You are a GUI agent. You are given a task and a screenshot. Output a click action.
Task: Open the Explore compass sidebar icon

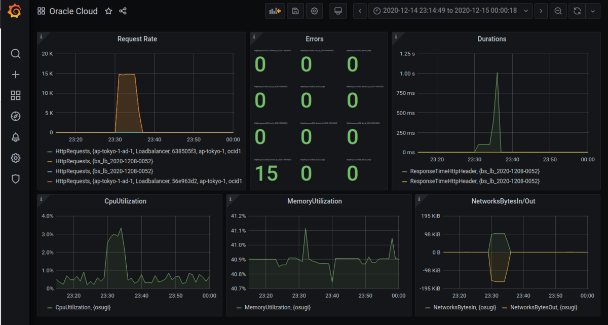pos(16,117)
